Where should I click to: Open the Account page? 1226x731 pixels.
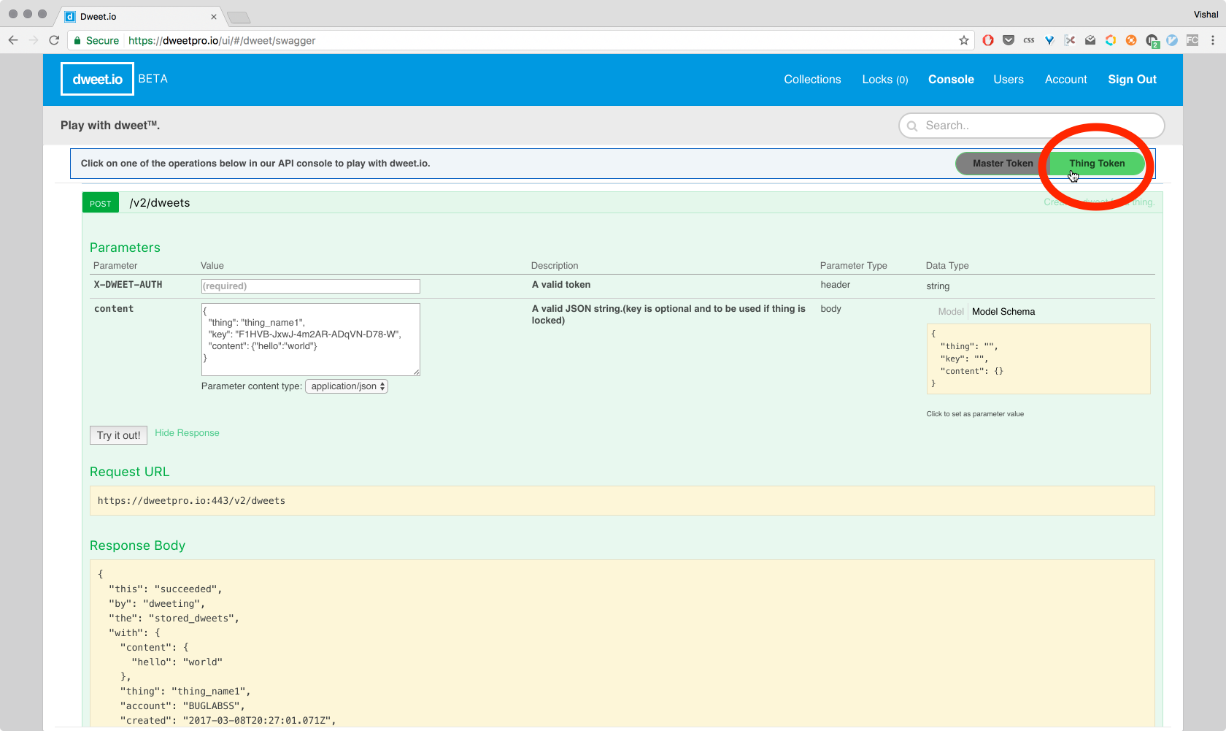1065,79
